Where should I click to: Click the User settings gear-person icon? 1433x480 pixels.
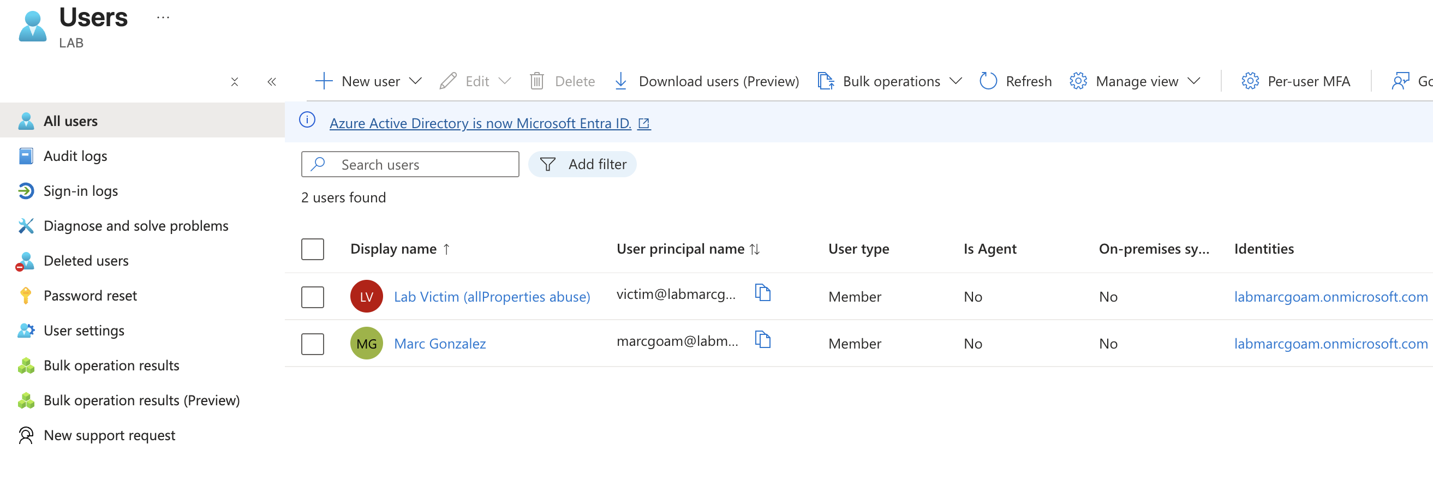pos(26,331)
